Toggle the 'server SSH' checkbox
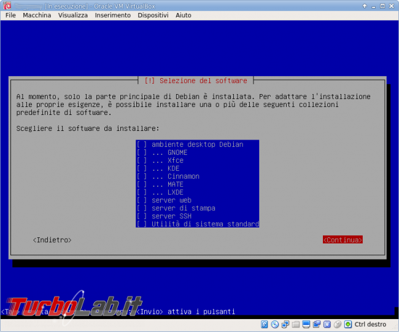This screenshot has height=332, width=399. click(x=142, y=216)
